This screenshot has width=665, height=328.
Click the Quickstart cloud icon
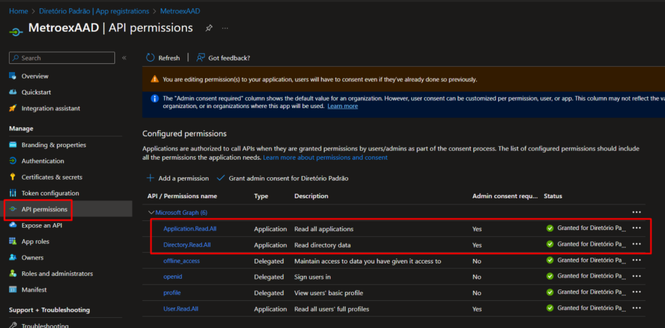13,92
